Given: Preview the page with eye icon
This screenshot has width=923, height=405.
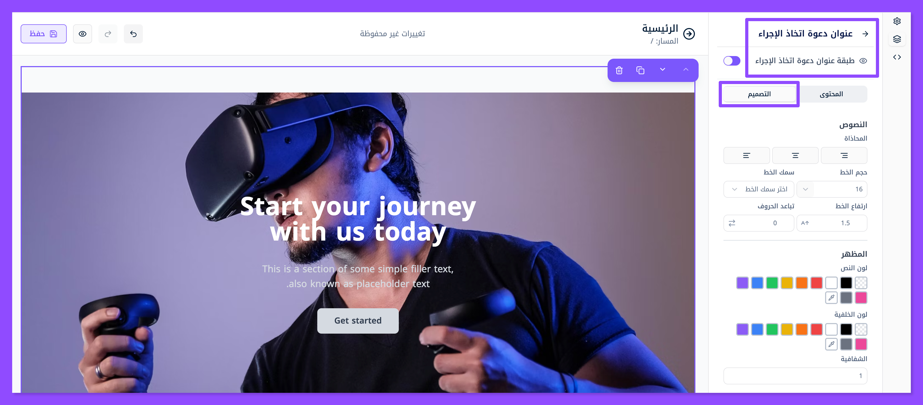Looking at the screenshot, I should pos(82,34).
